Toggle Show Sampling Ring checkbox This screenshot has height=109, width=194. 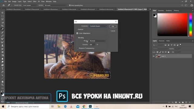[70, 5]
